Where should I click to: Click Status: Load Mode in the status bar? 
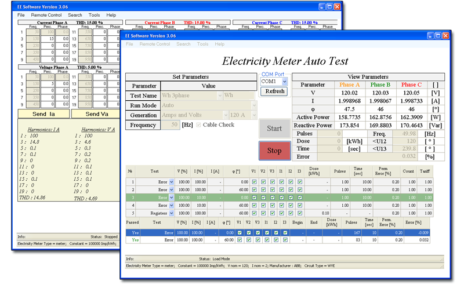[214, 259]
